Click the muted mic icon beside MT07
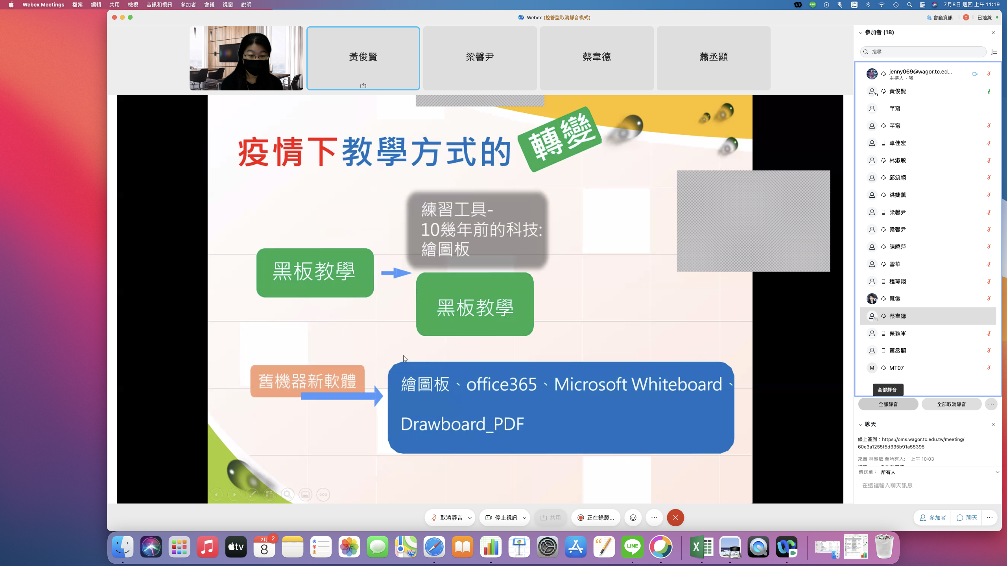This screenshot has height=566, width=1007. (x=989, y=368)
